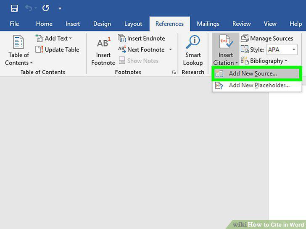
Task: Click the Smart Lookup magnifier icon
Action: tap(193, 42)
